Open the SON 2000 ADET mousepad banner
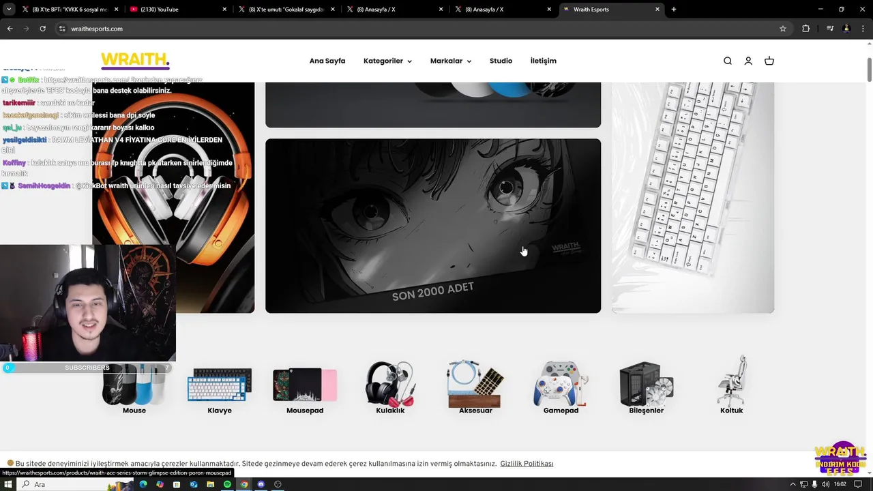The image size is (873, 491). 433,226
